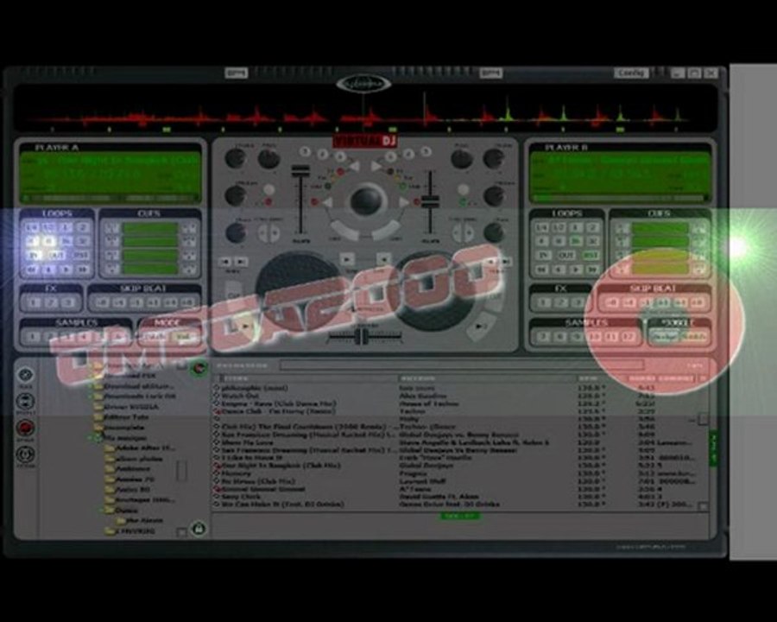Screen dimensions: 777x622
Task: Click the disc icon in browser sidebar
Action: pyautogui.click(x=25, y=375)
